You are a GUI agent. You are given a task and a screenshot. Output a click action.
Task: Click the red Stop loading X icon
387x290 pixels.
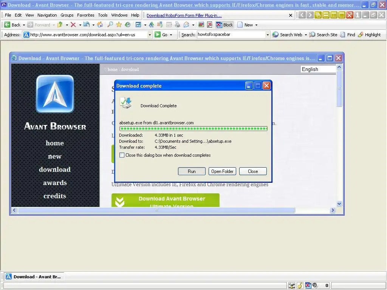coord(73,25)
